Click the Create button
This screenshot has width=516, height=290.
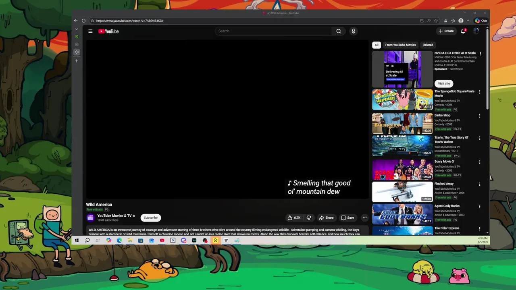(x=446, y=31)
